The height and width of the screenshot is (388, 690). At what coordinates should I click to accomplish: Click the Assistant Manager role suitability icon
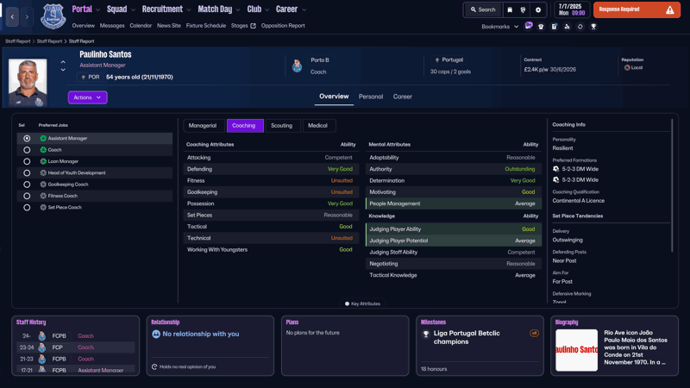43,138
